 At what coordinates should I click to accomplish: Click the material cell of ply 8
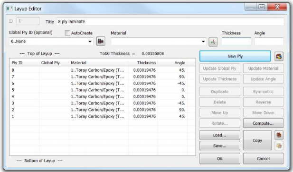[98, 70]
